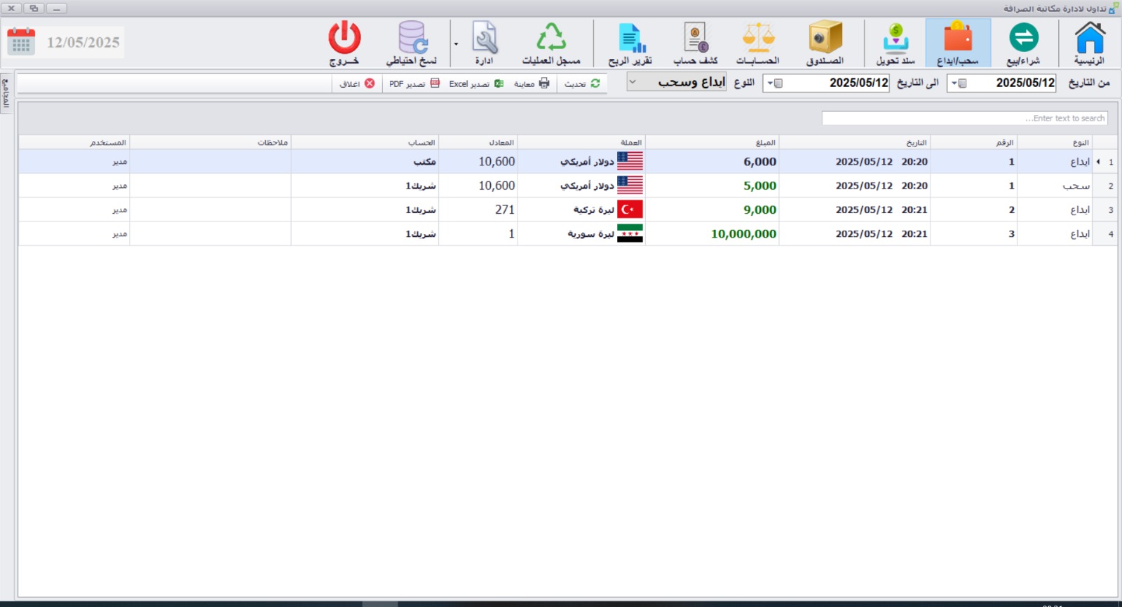
Task: Open the الى التاريخ date picker dropdown
Action: (x=771, y=83)
